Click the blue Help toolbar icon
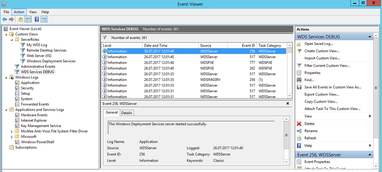 37,19
